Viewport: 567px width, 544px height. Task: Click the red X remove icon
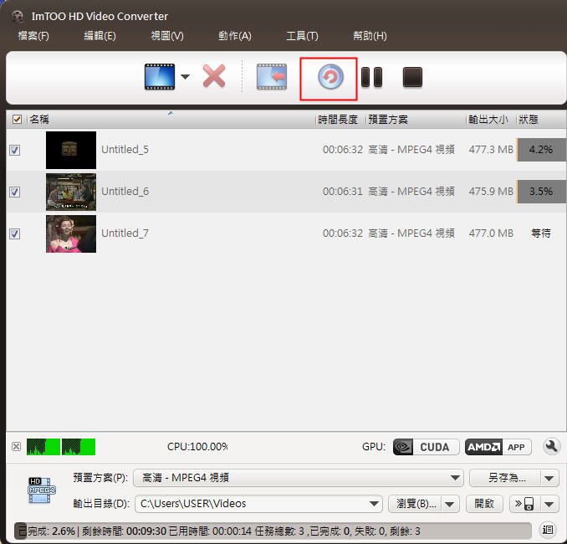(x=214, y=77)
